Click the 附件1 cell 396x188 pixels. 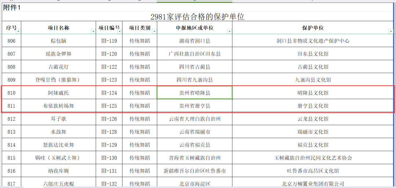pos(12,8)
